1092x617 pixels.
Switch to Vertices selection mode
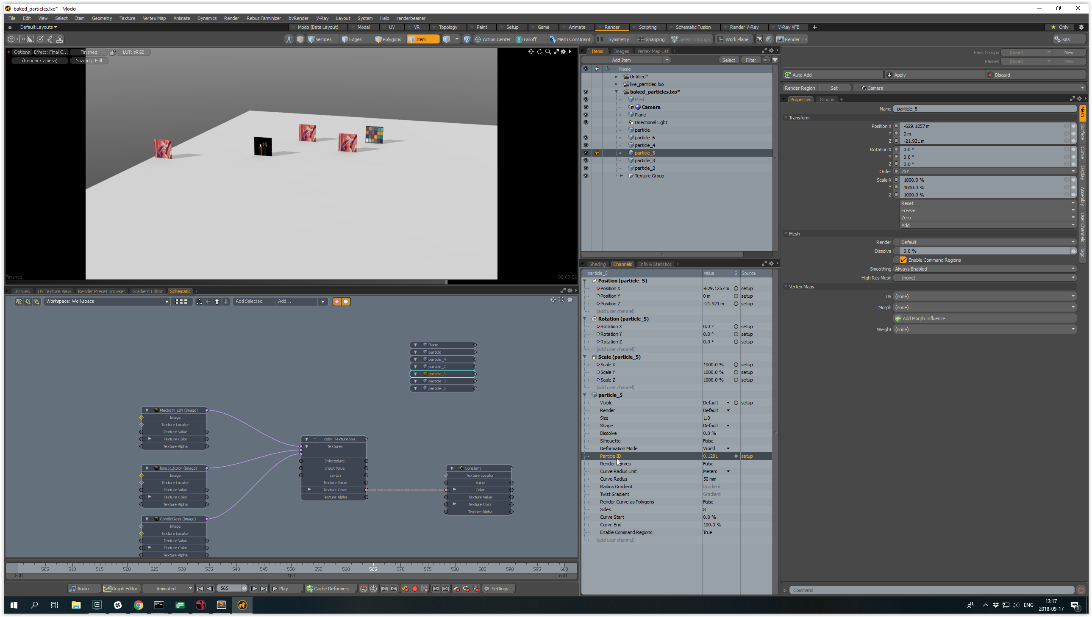tap(320, 39)
